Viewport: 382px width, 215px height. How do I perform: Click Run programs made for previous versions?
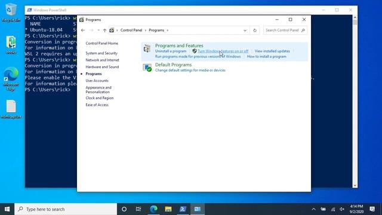[x=198, y=57]
